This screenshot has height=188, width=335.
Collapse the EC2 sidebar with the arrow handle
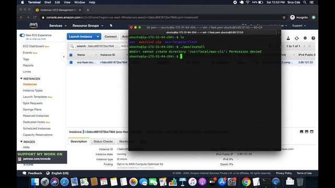tap(64, 56)
